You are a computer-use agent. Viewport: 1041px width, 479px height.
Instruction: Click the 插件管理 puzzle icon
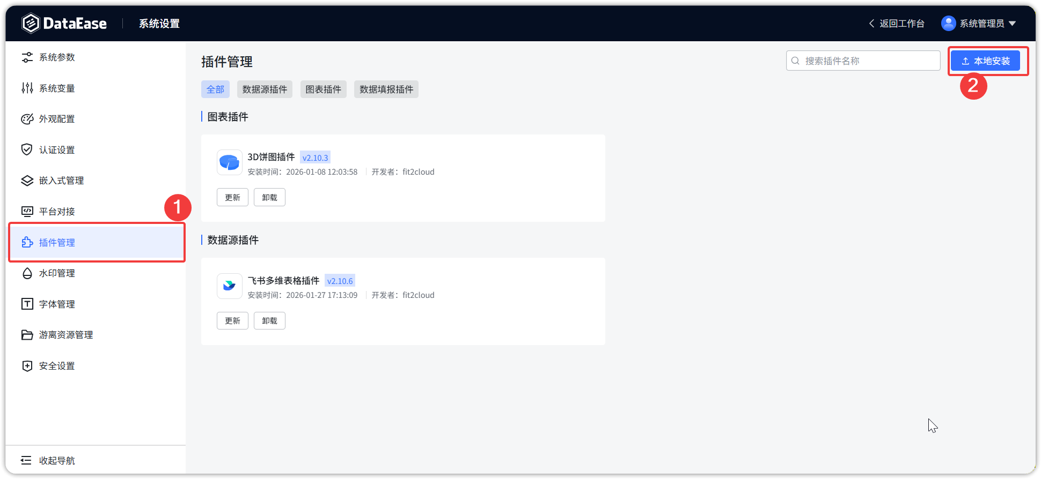click(x=27, y=243)
